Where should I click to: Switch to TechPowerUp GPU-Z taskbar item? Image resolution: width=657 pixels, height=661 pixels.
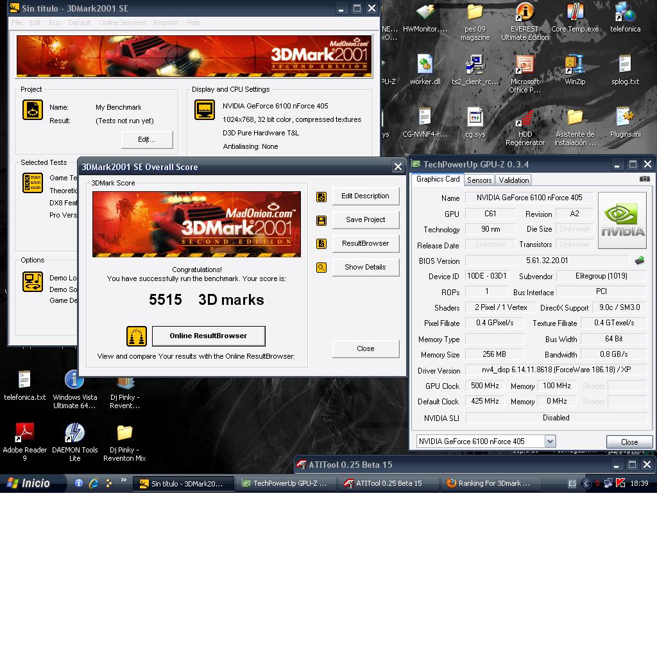pos(286,483)
